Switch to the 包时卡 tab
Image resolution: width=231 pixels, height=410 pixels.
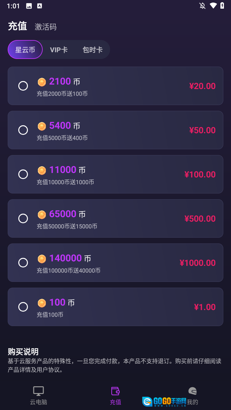point(92,50)
